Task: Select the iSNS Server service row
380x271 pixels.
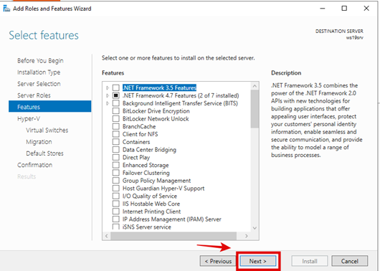Action: pos(146,227)
